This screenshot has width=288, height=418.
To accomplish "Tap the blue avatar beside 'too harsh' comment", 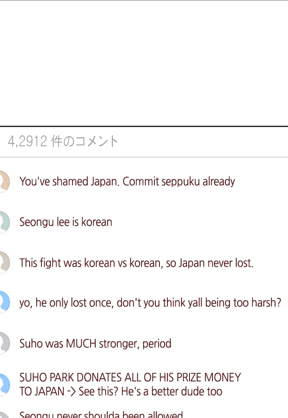I will click(5, 302).
